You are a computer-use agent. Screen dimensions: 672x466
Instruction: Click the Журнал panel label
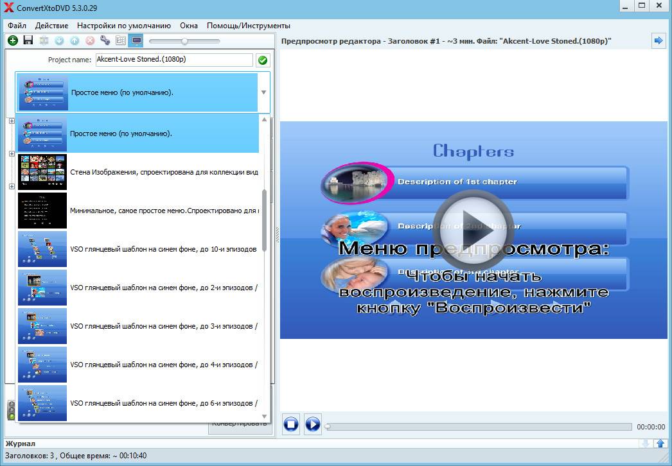(x=20, y=444)
